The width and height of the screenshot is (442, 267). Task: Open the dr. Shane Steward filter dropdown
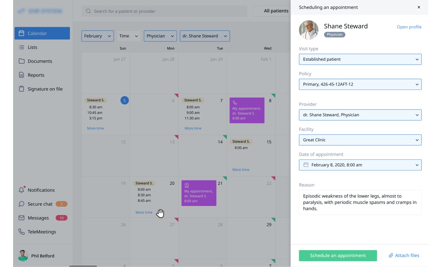pos(205,36)
